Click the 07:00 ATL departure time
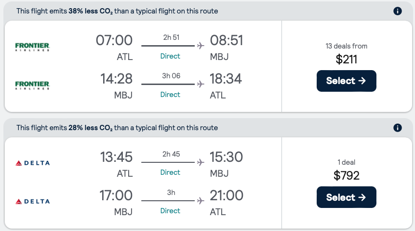415x231 pixels. 114,40
